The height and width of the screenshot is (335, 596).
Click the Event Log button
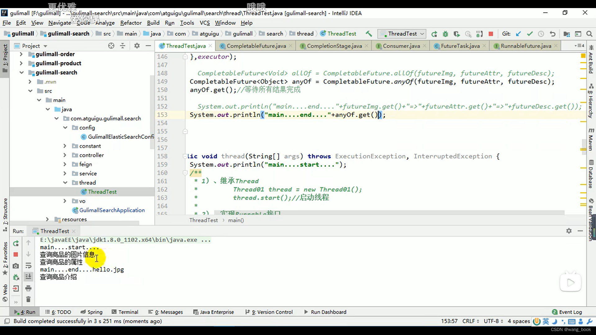coord(570,312)
